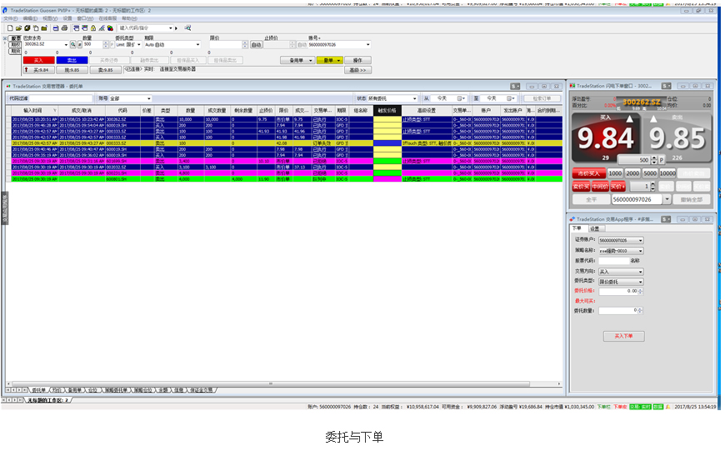This screenshot has height=451, width=725.
Task: Click the 高级 >> expand button
Action: [358, 69]
